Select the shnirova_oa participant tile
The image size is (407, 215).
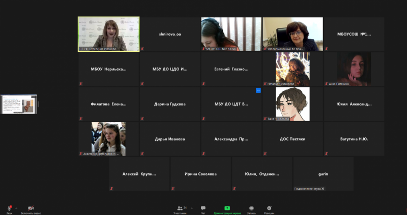tap(170, 34)
